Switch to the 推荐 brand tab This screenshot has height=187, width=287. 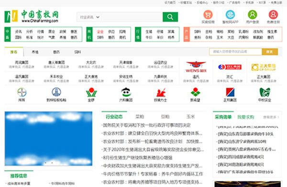point(14,52)
